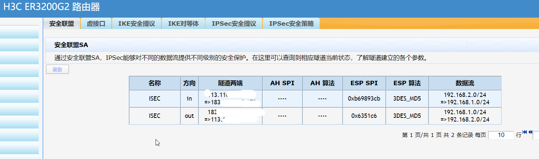This screenshot has height=159, width=539.
Task: Select the IKE对等体 tab
Action: click(183, 24)
